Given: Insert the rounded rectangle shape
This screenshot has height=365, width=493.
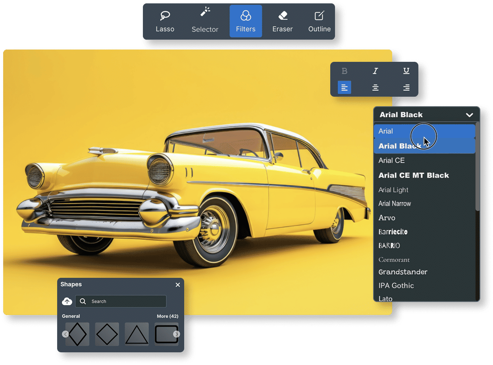Looking at the screenshot, I should pos(166,334).
